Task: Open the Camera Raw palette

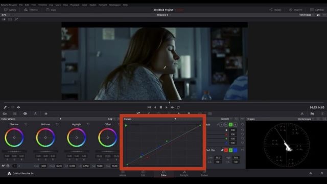Action: click(x=5, y=113)
